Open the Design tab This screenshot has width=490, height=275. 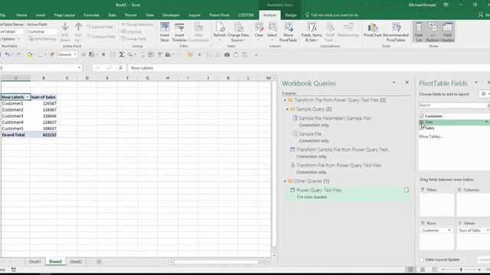pos(291,15)
